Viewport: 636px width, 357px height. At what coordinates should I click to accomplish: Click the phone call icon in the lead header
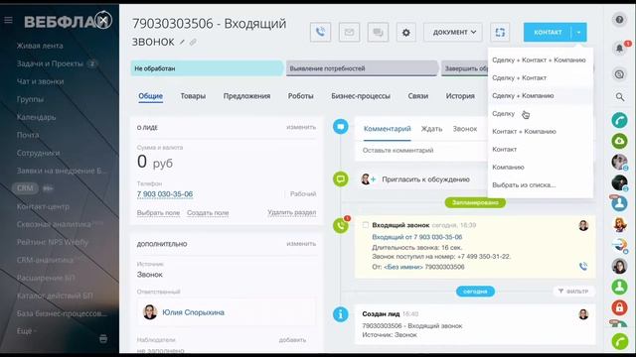[x=320, y=32]
